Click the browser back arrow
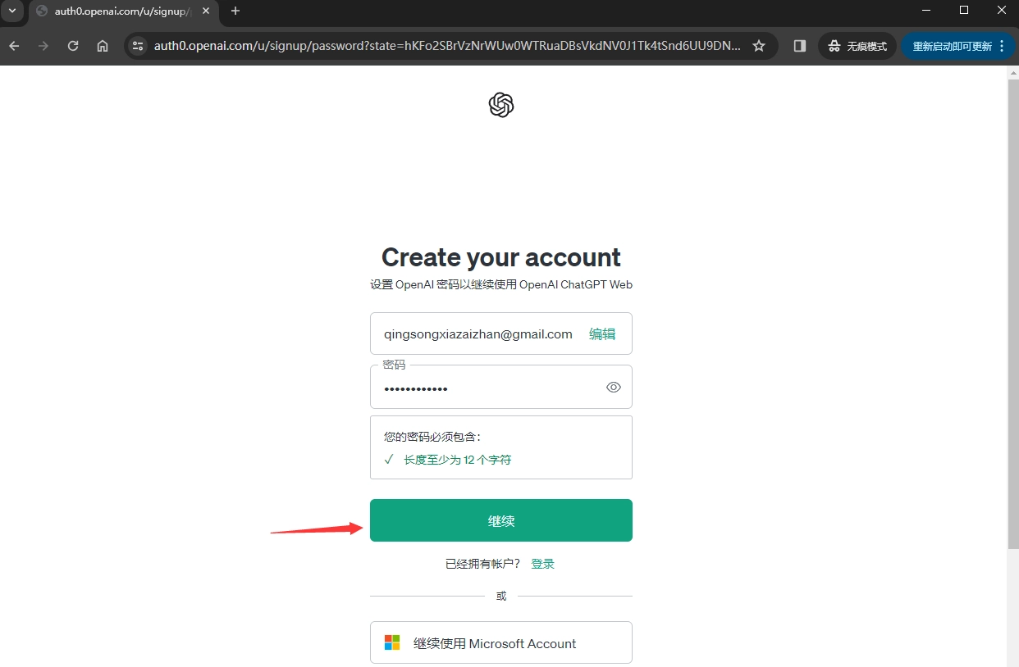Screen dimensions: 1019x667 tap(14, 46)
